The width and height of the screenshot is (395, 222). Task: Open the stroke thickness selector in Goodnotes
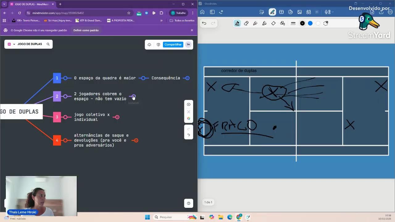[293, 23]
